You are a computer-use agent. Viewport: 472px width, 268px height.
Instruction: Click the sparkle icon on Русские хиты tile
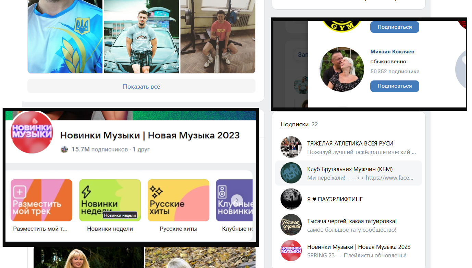[x=156, y=192]
